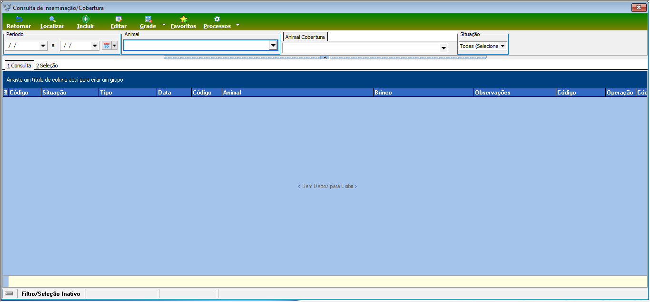Image resolution: width=650 pixels, height=302 pixels.
Task: Expand the Processos dropdown arrow
Action: [238, 24]
